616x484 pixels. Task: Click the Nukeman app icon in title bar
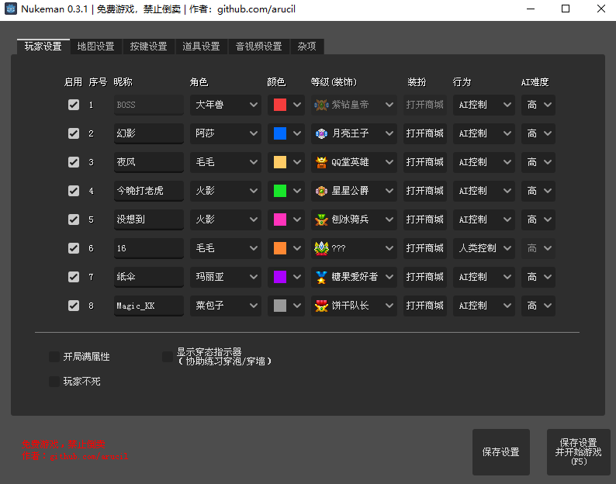(11, 9)
